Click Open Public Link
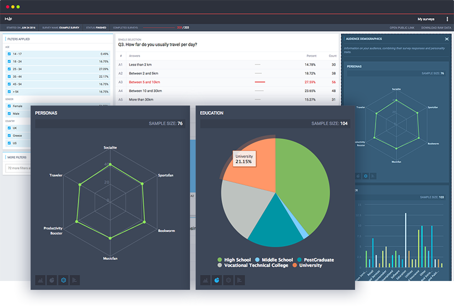 (402, 28)
